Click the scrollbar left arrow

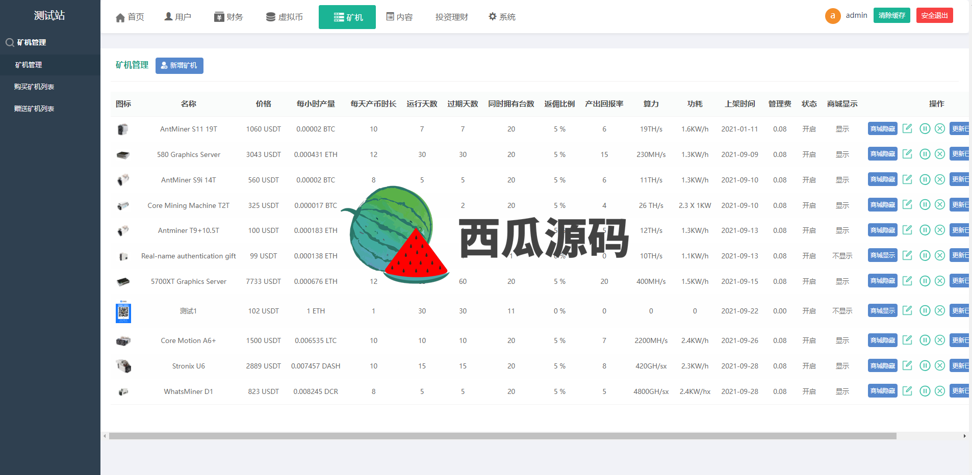(105, 436)
